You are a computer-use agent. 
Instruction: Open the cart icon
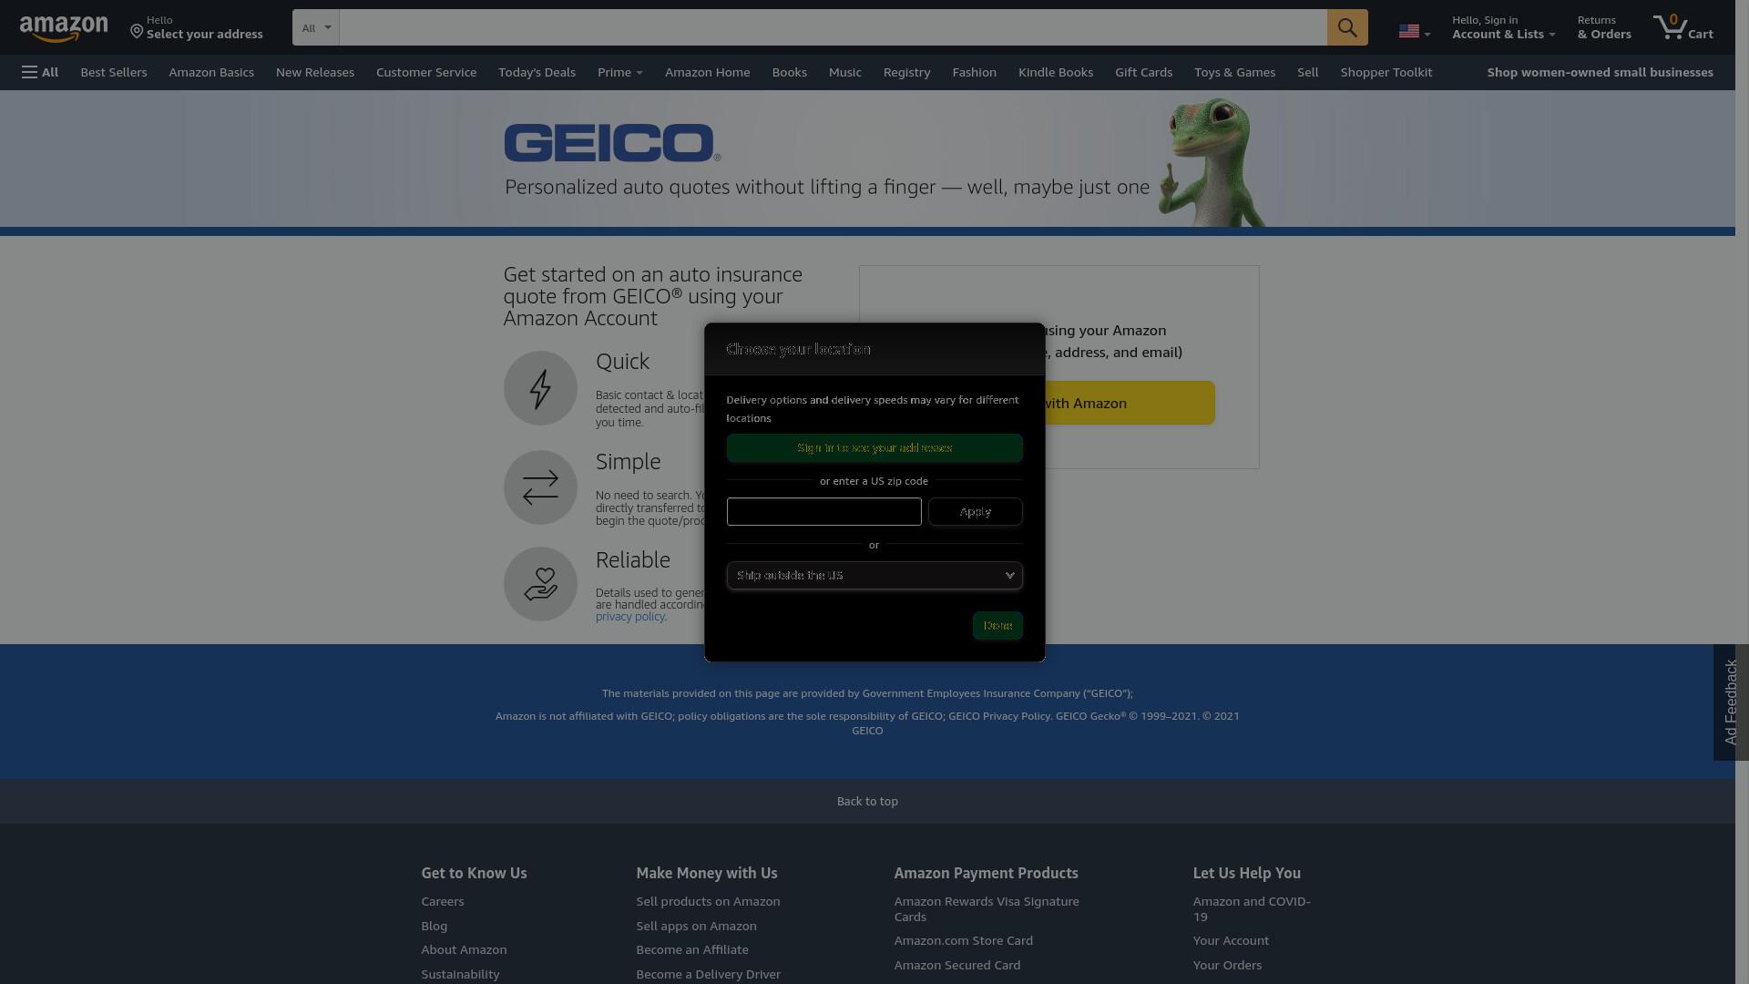tap(1683, 27)
